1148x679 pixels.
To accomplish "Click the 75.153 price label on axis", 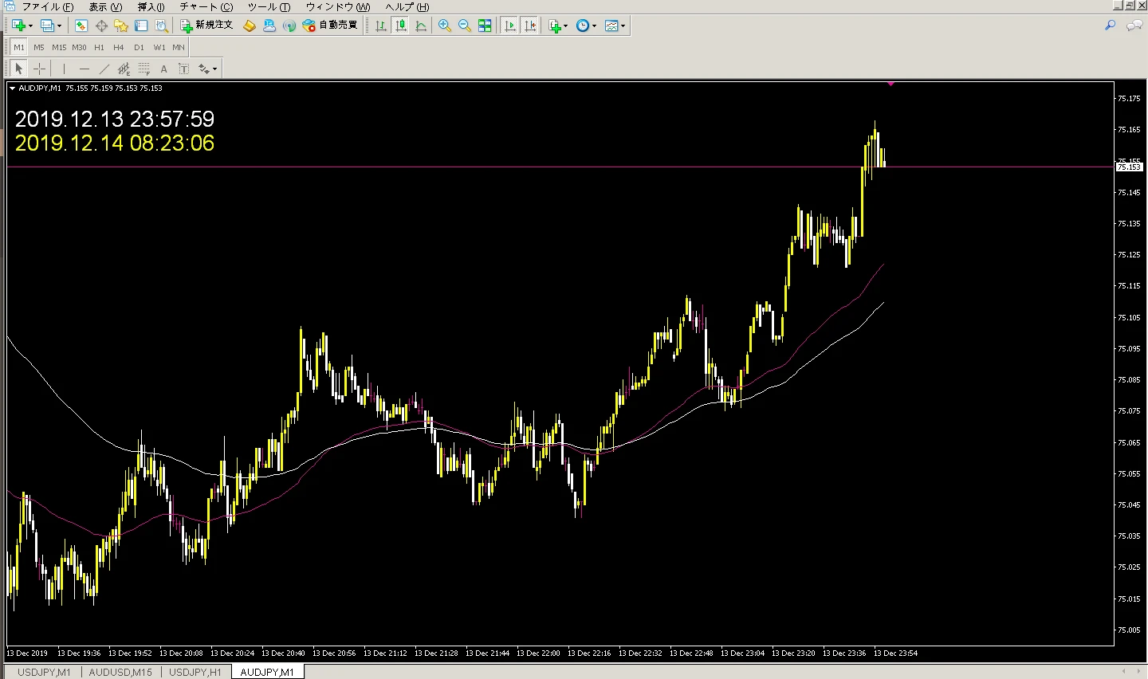I will pyautogui.click(x=1128, y=167).
